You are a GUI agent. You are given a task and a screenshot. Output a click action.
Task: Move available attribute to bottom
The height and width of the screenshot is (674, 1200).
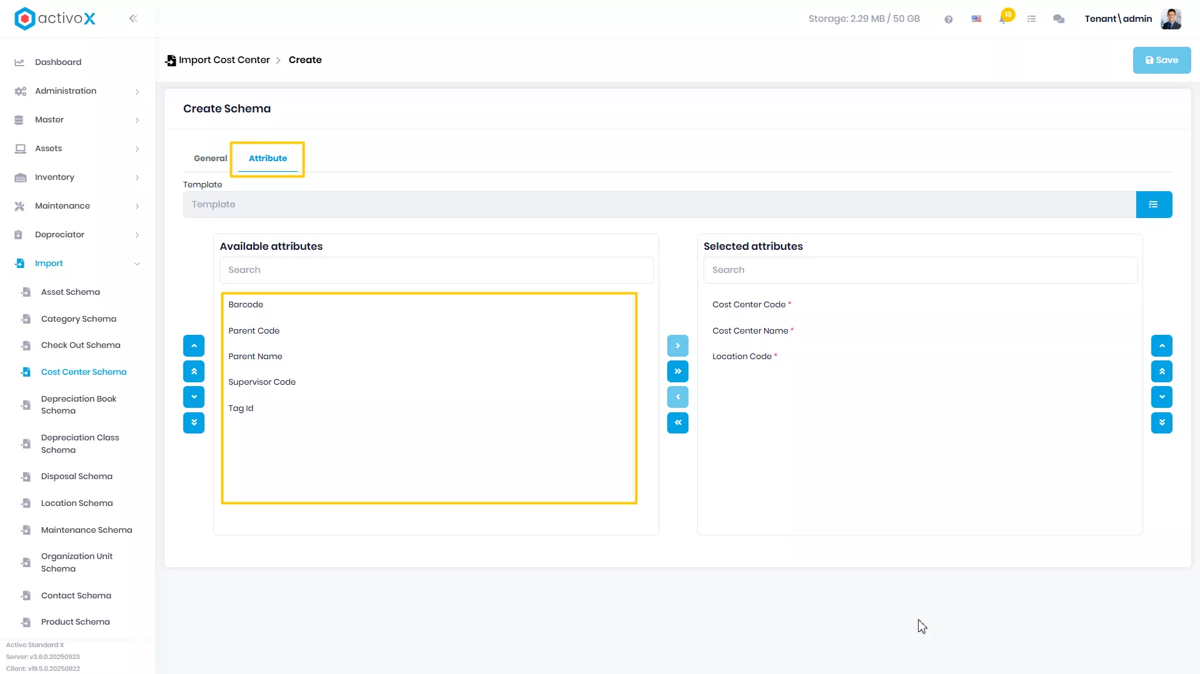coord(194,423)
